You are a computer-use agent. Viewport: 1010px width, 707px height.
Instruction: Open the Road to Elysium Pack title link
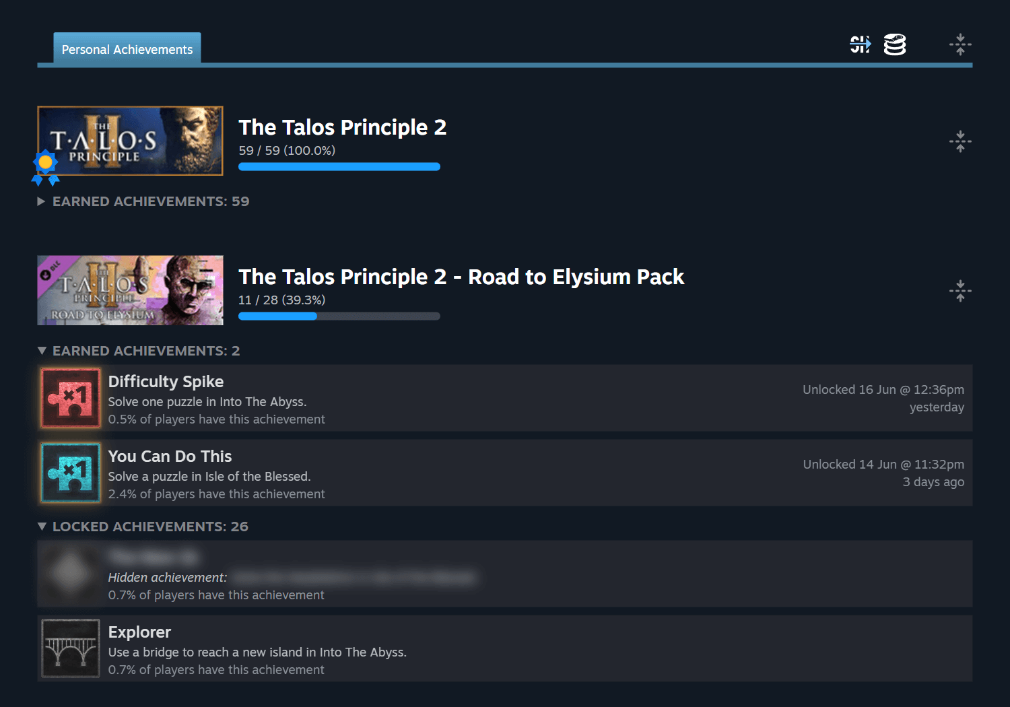click(461, 277)
